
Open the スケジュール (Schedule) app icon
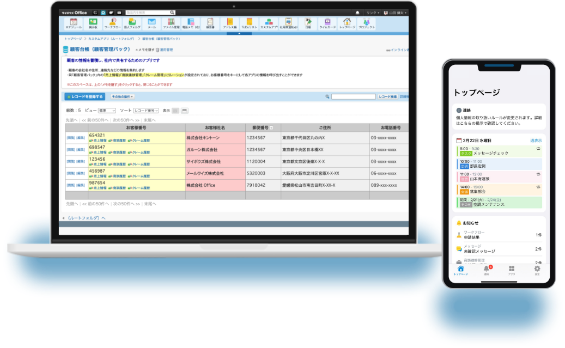(x=73, y=23)
